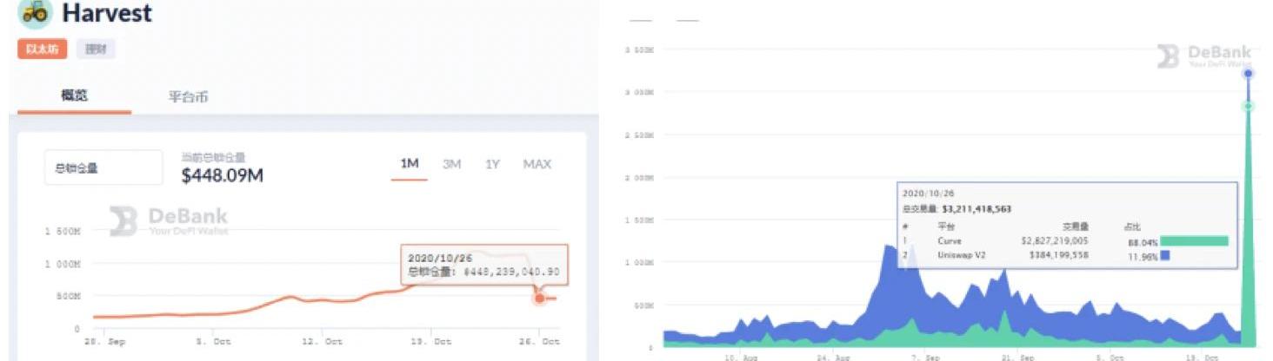This screenshot has height=361, width=1273.
Task: Click the DeBank watermark logo on left chart
Action: click(123, 221)
